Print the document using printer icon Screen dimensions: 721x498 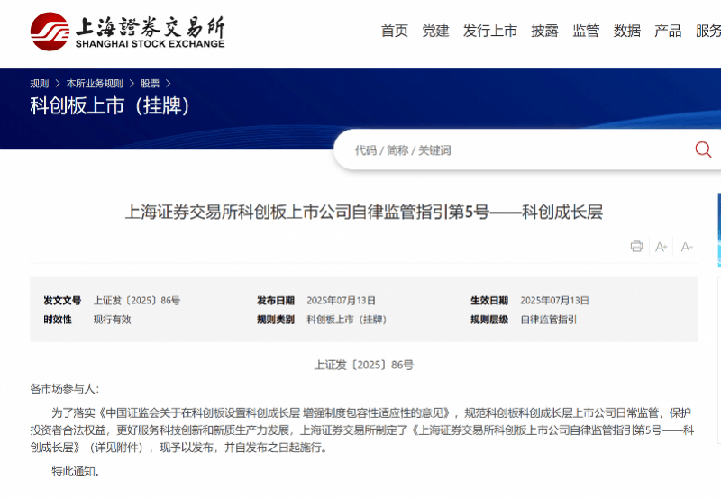click(x=636, y=247)
